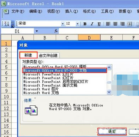
Task: Align text right
Action: tap(122, 24)
